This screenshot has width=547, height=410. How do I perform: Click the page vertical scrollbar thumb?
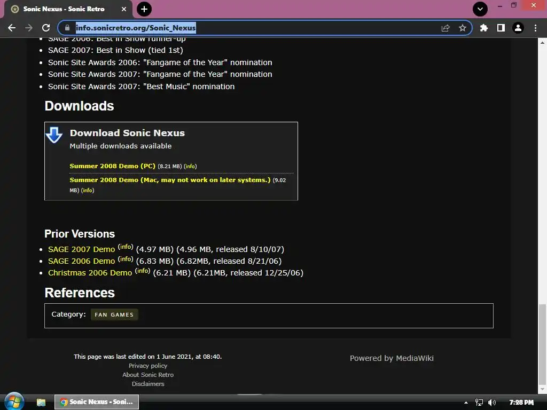(x=542, y=343)
